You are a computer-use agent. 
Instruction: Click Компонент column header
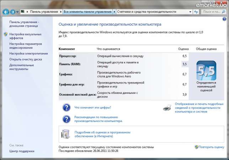[67, 49]
